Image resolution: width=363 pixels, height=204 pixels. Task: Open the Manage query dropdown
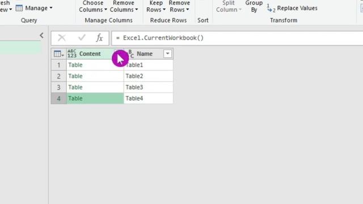[34, 8]
